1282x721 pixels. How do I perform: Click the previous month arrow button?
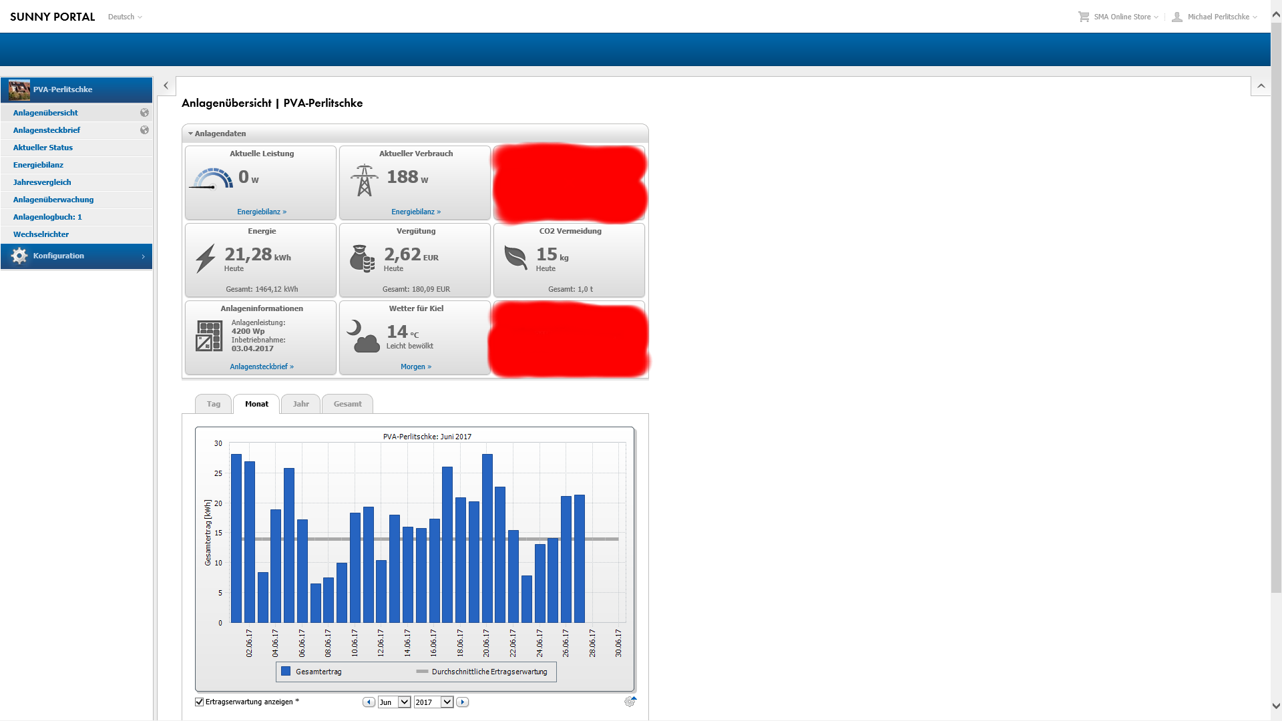(x=369, y=702)
